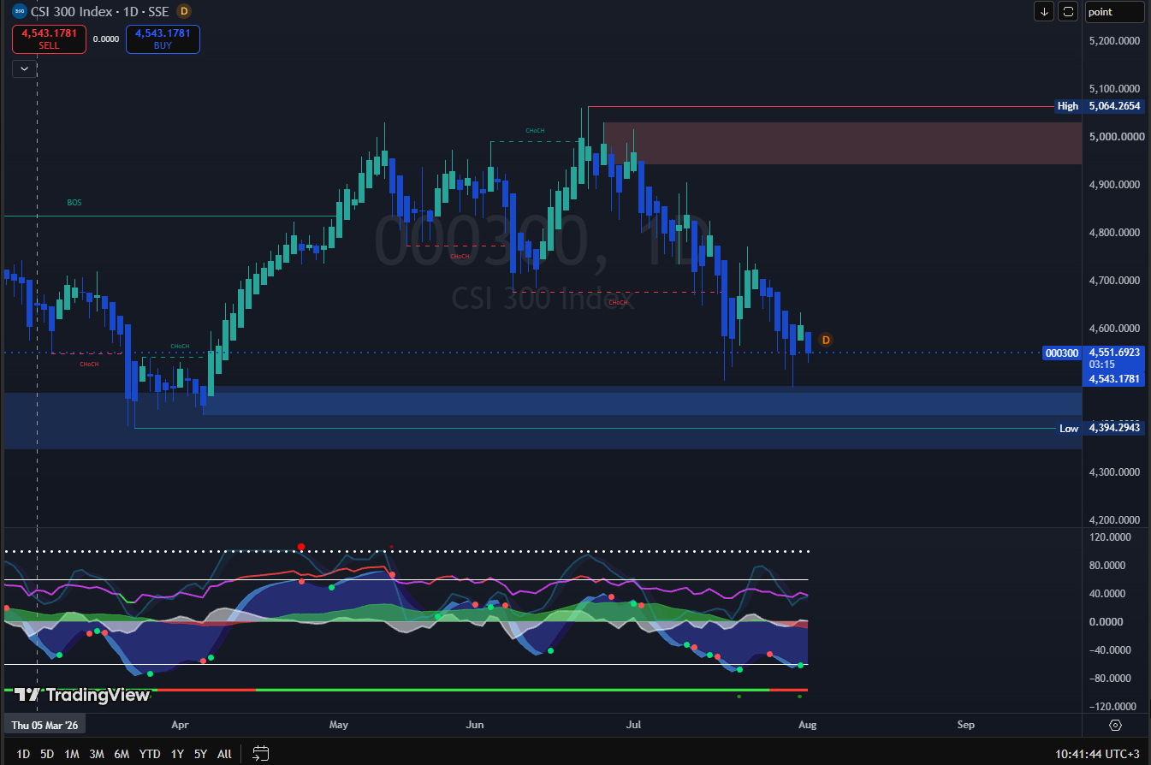
Task: Click the SELL 4,543.1781 button
Action: click(x=49, y=39)
